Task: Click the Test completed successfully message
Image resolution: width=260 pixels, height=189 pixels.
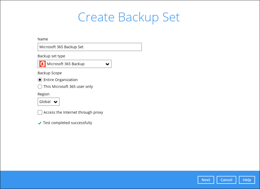Action: 67,123
